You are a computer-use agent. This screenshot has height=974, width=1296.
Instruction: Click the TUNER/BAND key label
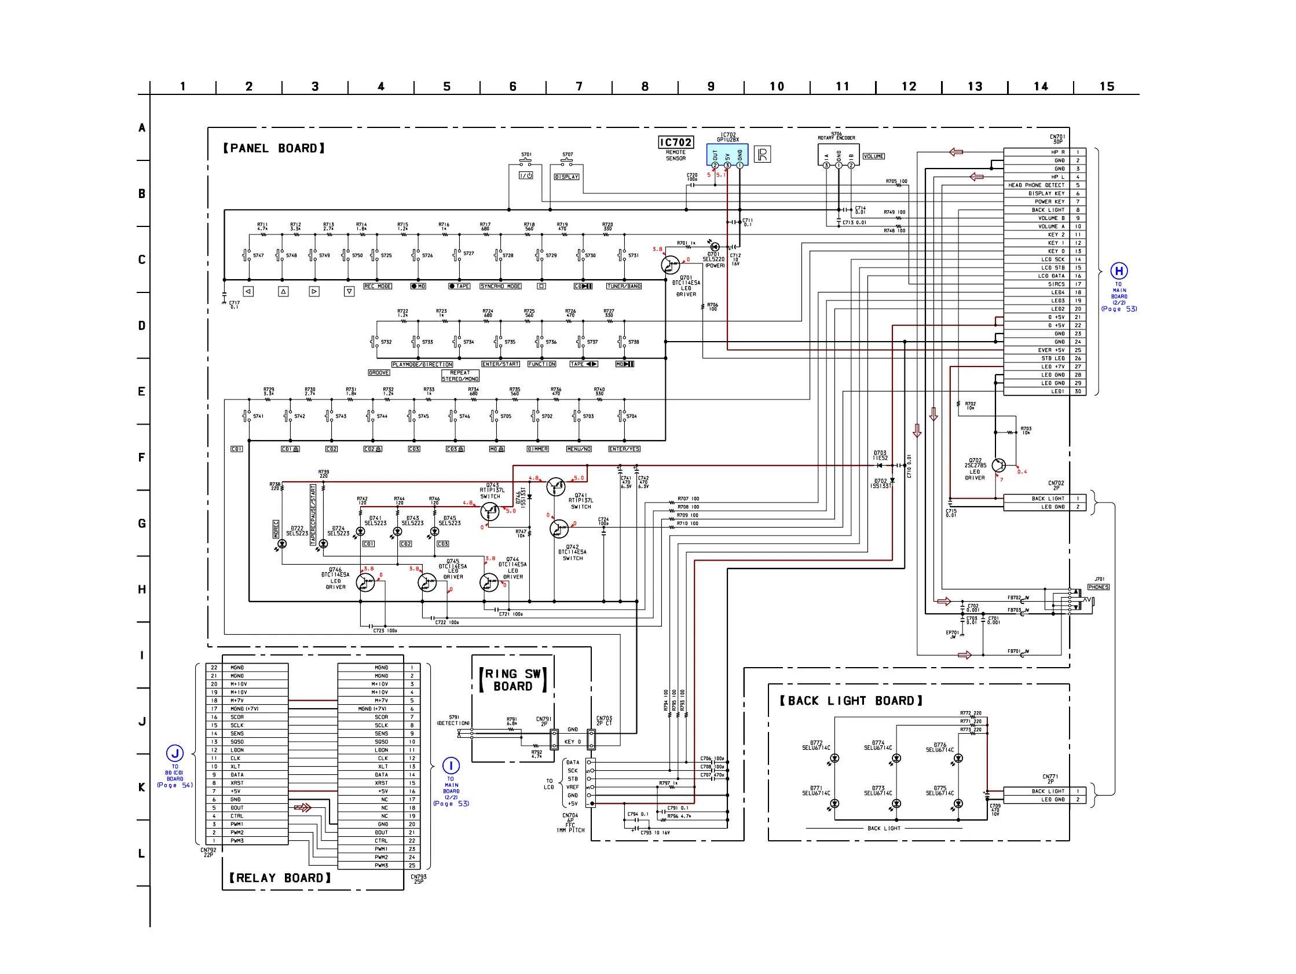coord(624,287)
